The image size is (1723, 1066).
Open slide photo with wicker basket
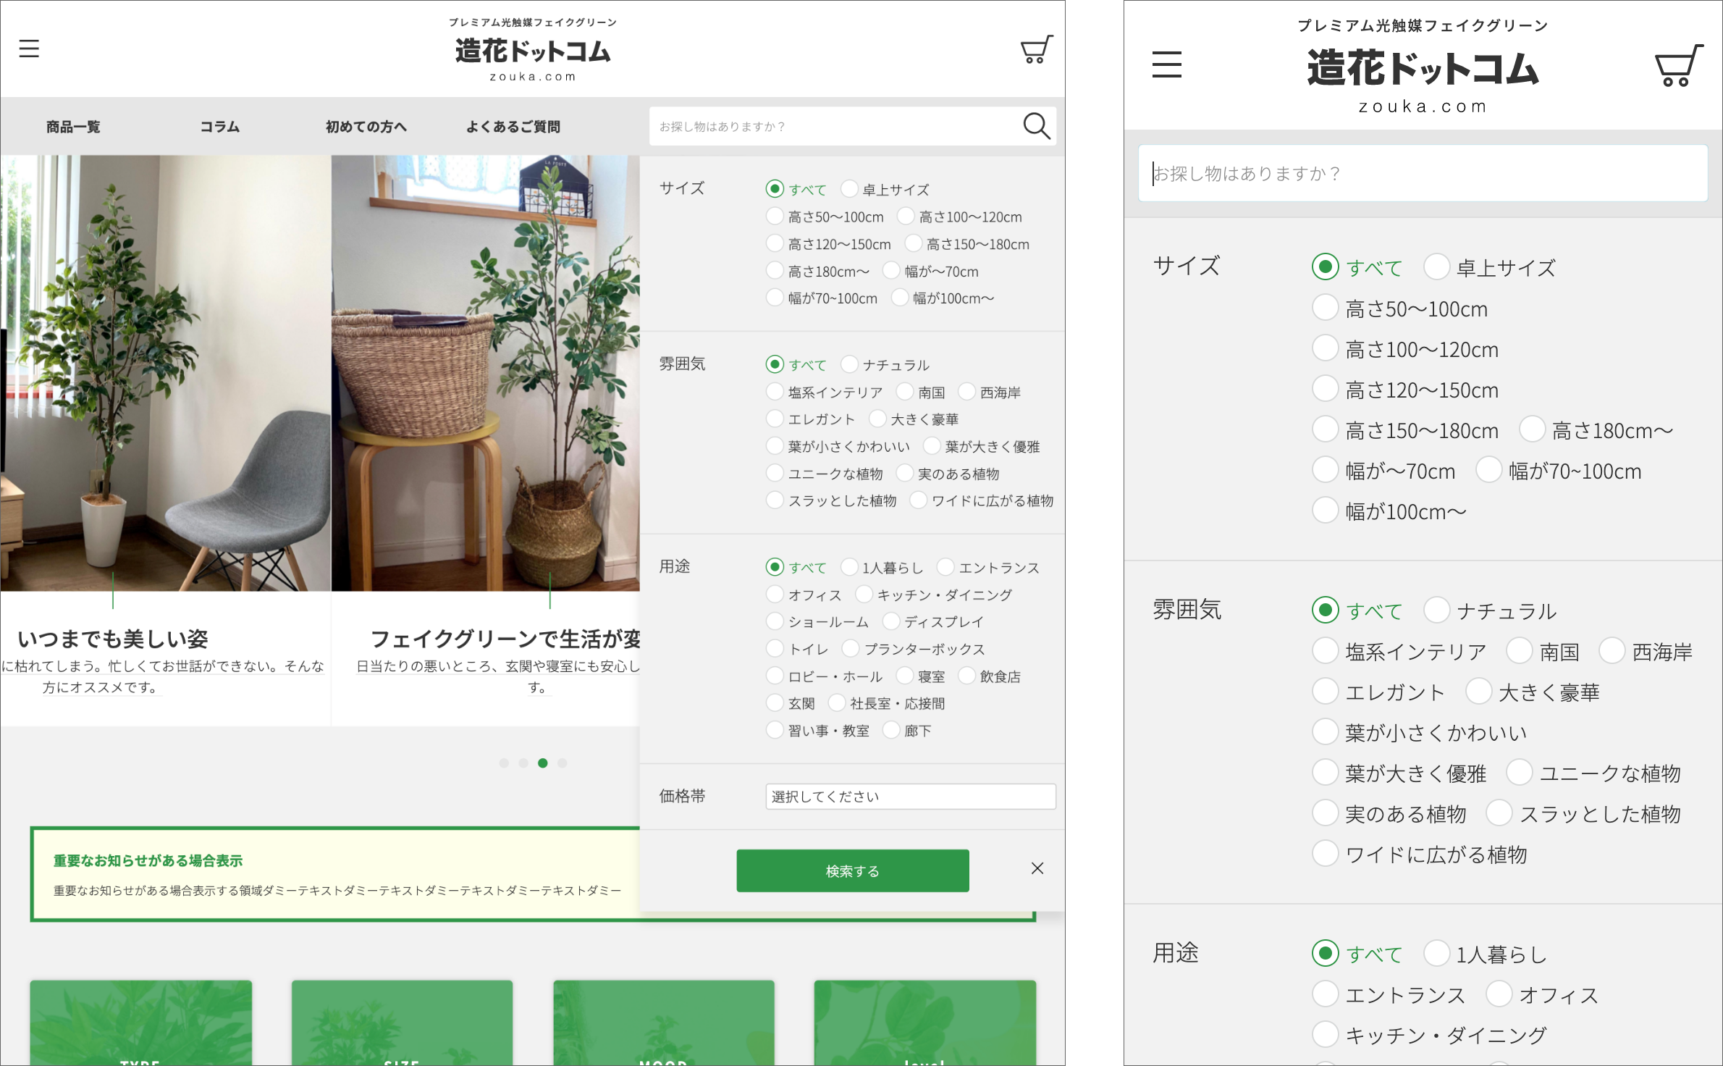(x=486, y=373)
